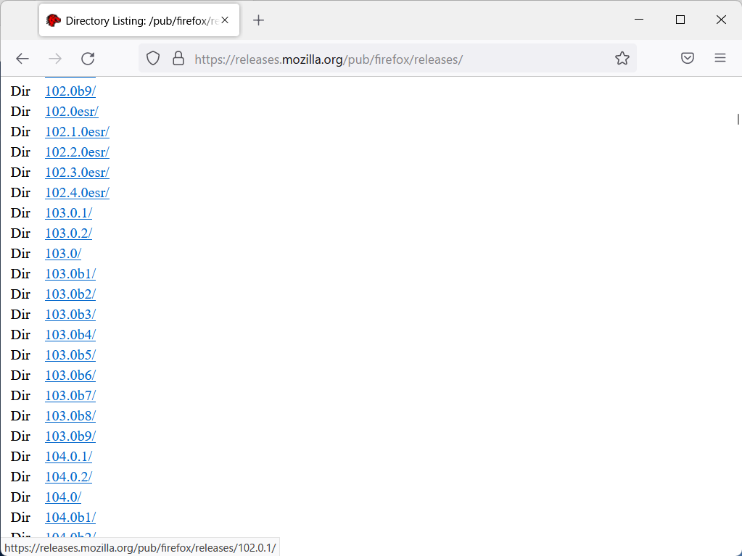The height and width of the screenshot is (556, 742).
Task: Go back to the previous page
Action: pos(22,59)
